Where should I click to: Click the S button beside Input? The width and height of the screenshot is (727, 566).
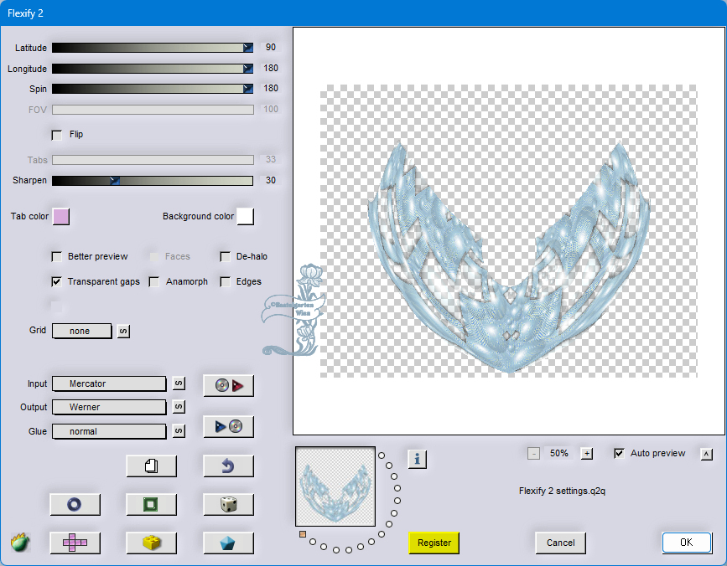[x=179, y=383]
